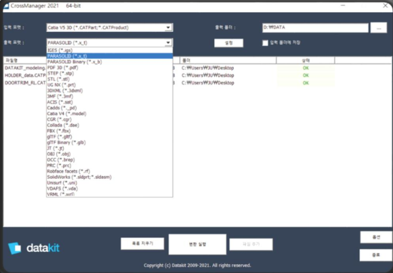Select glTF Binary (*.glb) format
Image resolution: width=393 pixels, height=273 pixels.
110,142
